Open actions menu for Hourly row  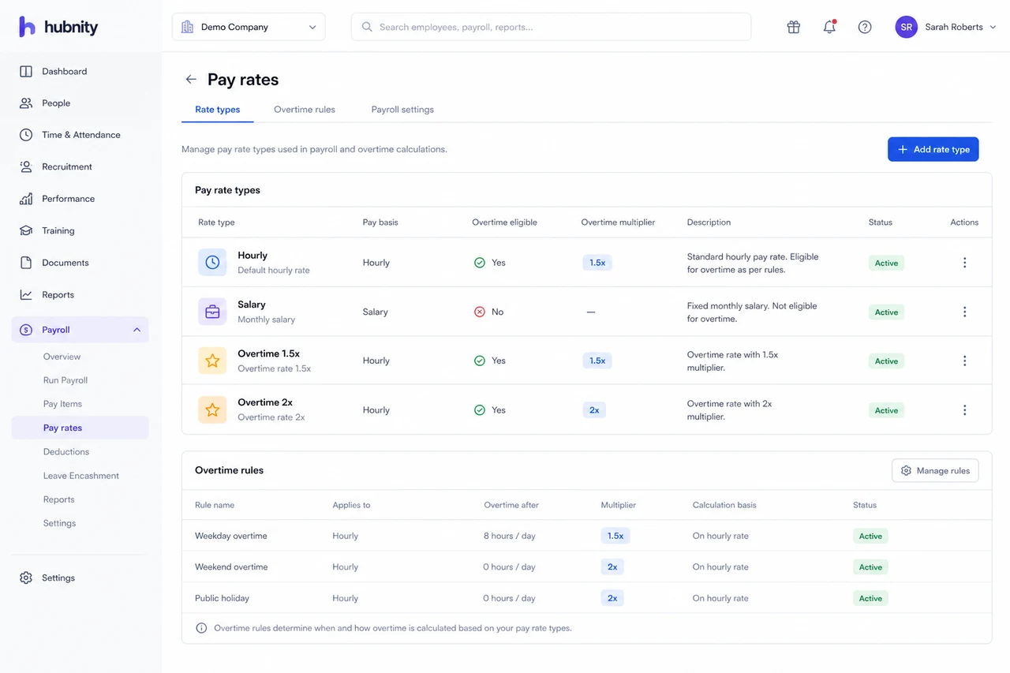pyautogui.click(x=964, y=263)
